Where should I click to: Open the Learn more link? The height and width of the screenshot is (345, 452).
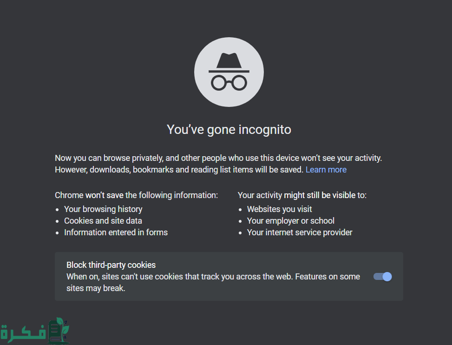coord(326,170)
